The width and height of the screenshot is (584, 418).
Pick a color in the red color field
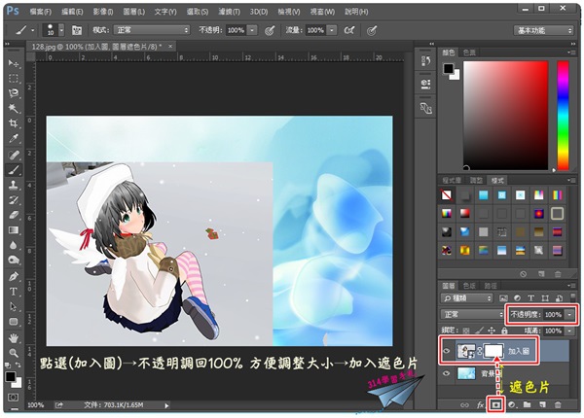505,116
